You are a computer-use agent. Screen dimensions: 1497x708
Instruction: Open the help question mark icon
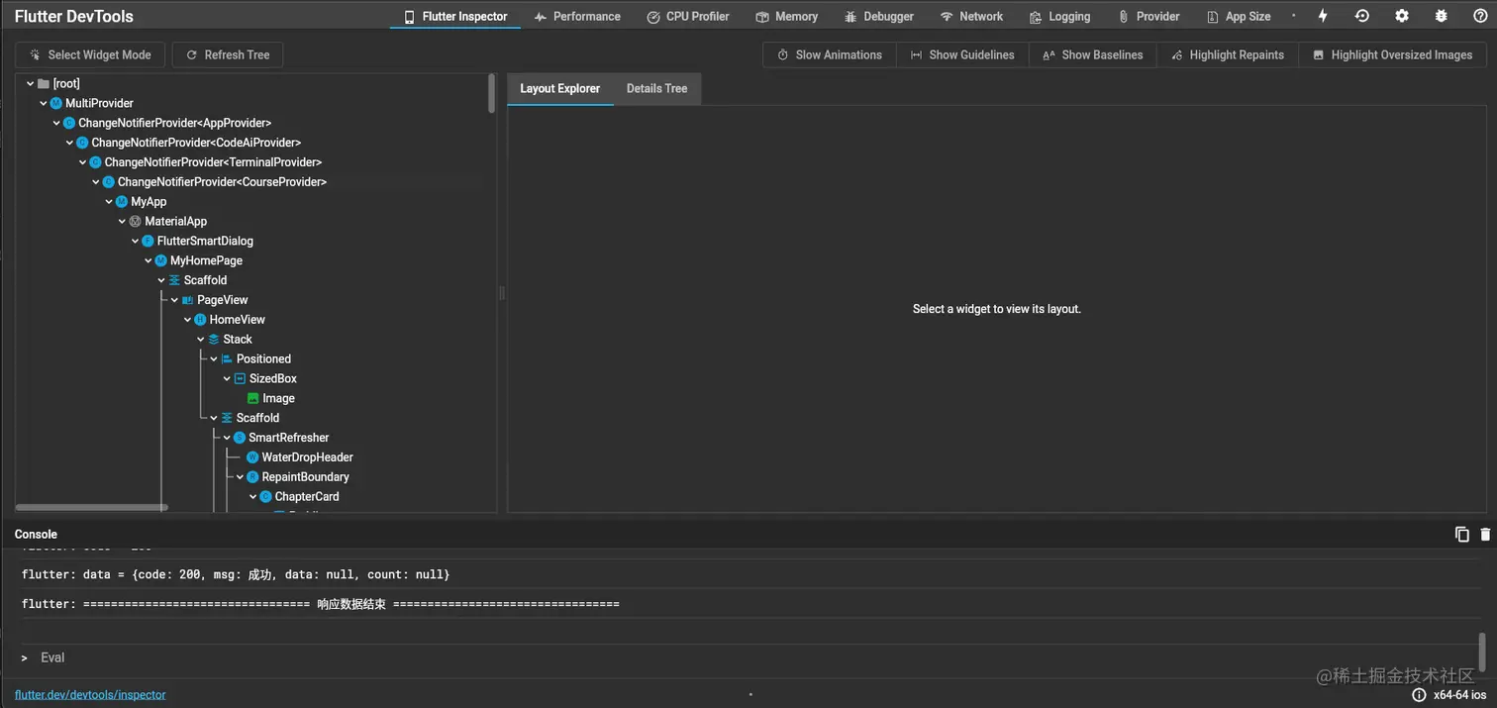coord(1479,16)
